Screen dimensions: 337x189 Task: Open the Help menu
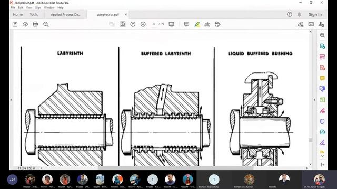pos(61,7)
